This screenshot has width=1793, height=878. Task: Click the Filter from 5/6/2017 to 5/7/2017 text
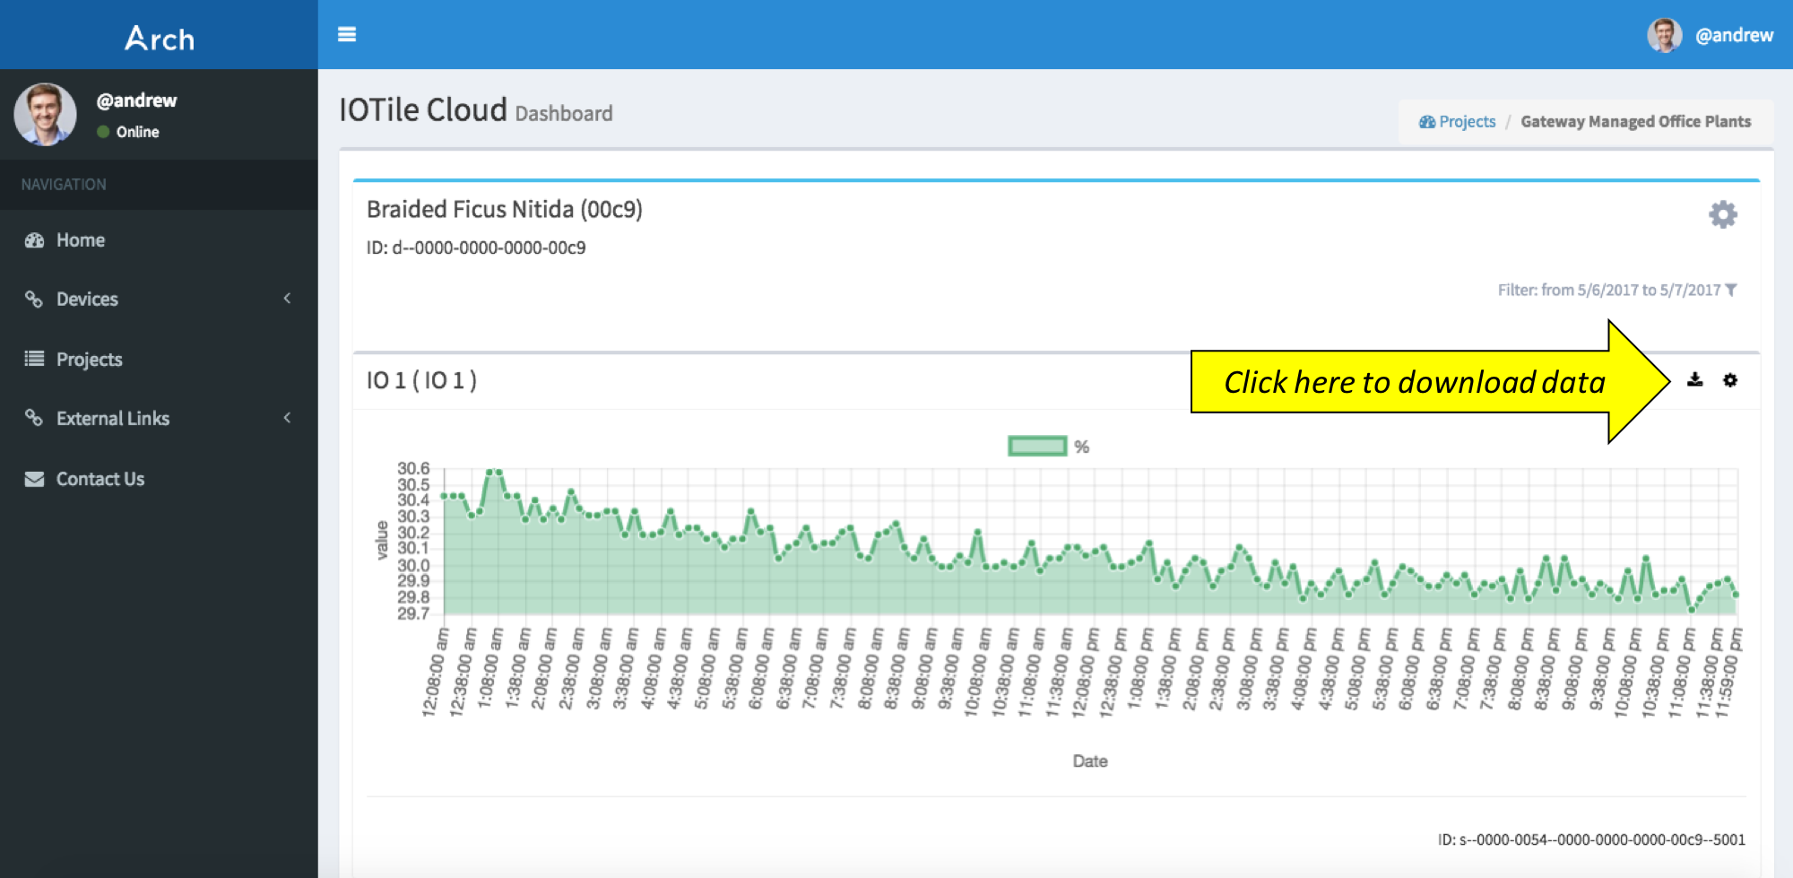1609,290
